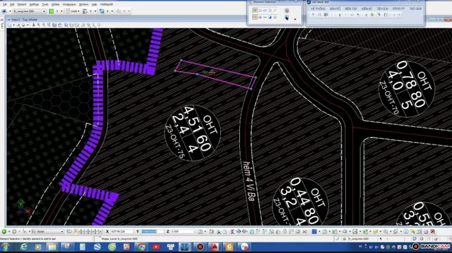The width and height of the screenshot is (452, 253).
Task: Open the active color dropdown arrow
Action: click(x=62, y=11)
